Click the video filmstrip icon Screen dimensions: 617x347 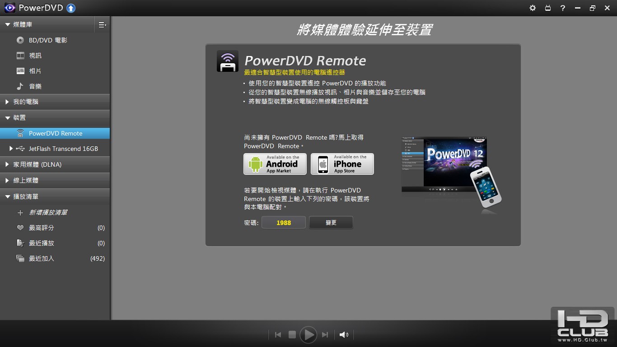tap(20, 56)
